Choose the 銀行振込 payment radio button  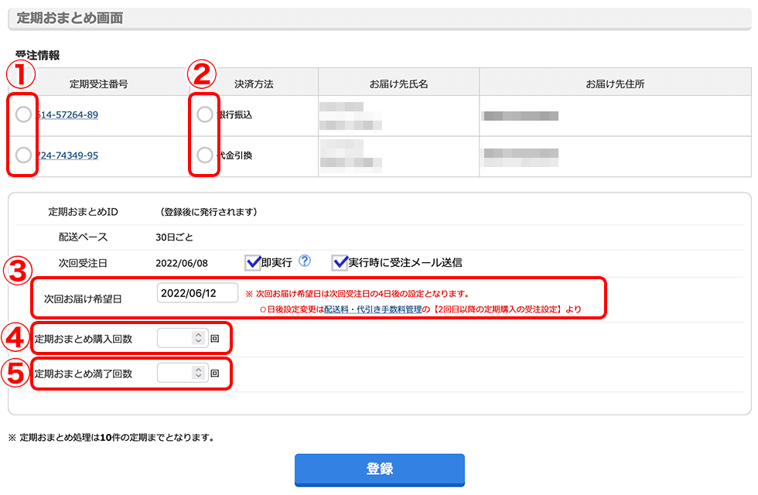click(x=204, y=115)
